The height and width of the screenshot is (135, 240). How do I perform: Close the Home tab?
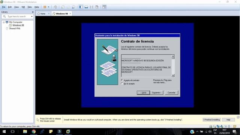pos(49,13)
